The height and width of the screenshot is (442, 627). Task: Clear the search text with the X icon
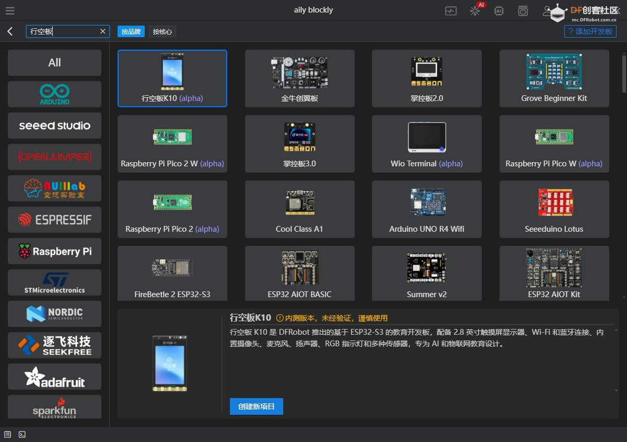coord(103,31)
